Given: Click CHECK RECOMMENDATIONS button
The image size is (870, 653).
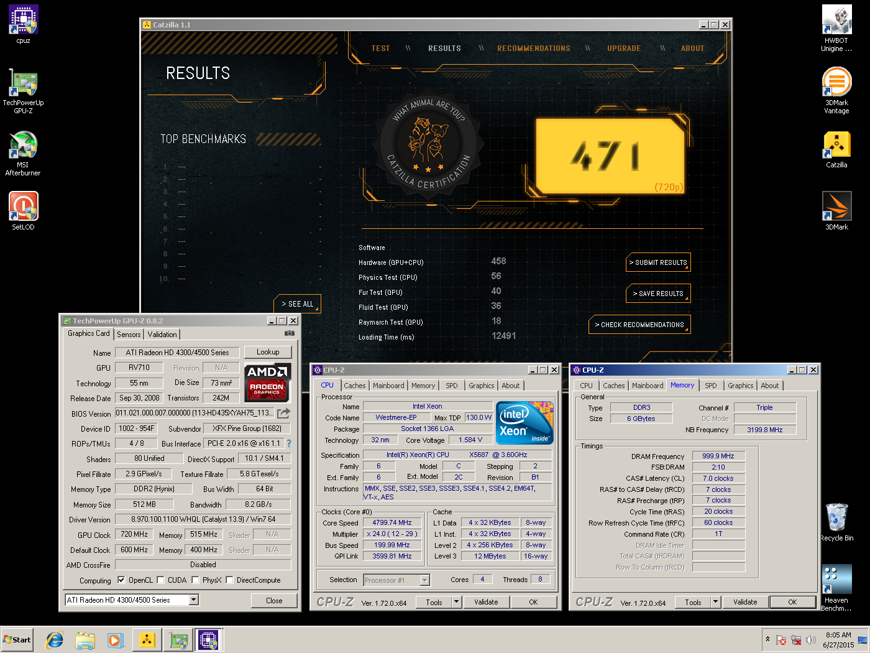Looking at the screenshot, I should [639, 325].
